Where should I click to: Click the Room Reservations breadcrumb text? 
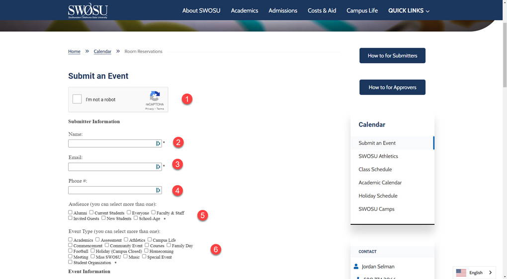pyautogui.click(x=143, y=51)
